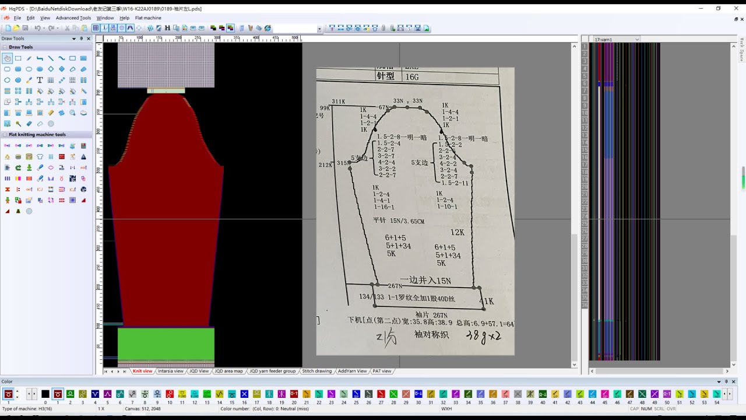Close the Draw Tools panel
The image size is (746, 420).
click(x=89, y=38)
